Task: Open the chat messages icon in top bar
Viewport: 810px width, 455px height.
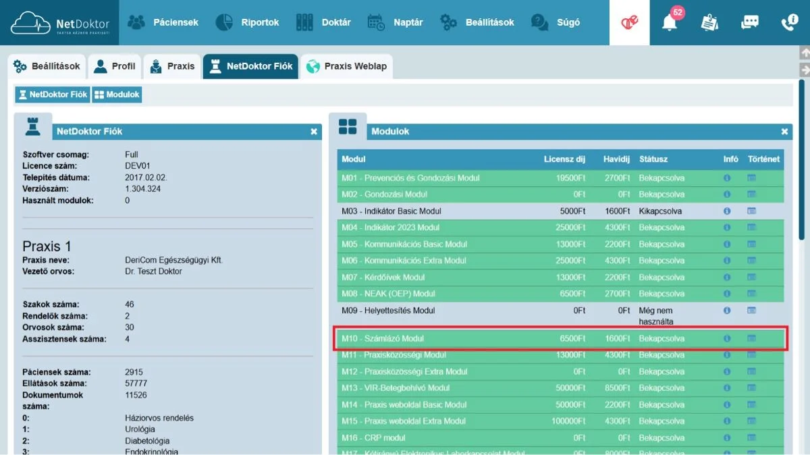Action: click(750, 22)
